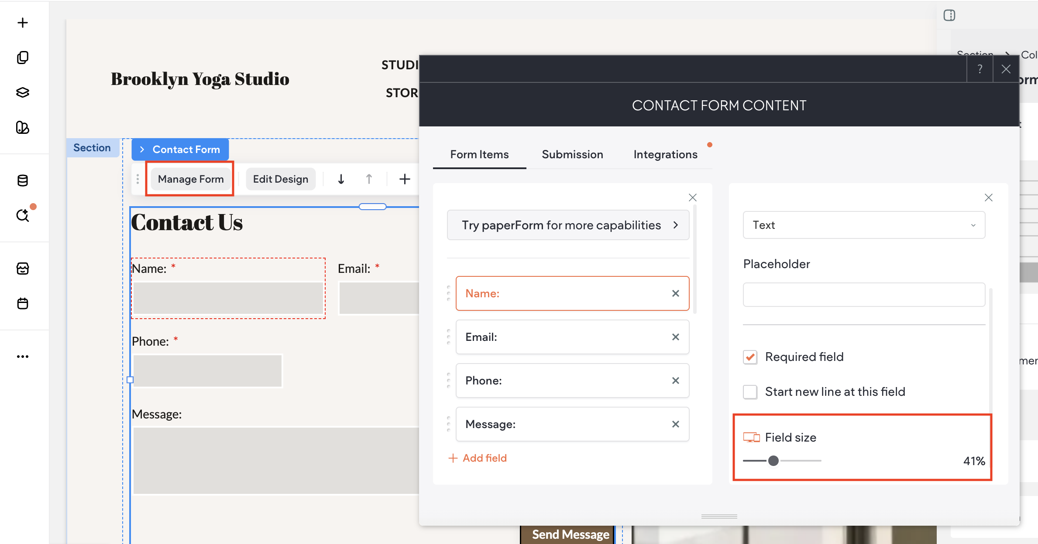Screen dimensions: 1038x544
Task: Select the Phone: item in form list
Action: [x=572, y=381]
